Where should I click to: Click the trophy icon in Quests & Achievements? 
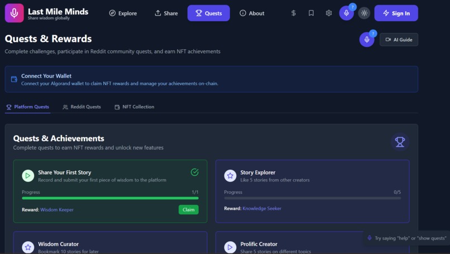coord(400,142)
